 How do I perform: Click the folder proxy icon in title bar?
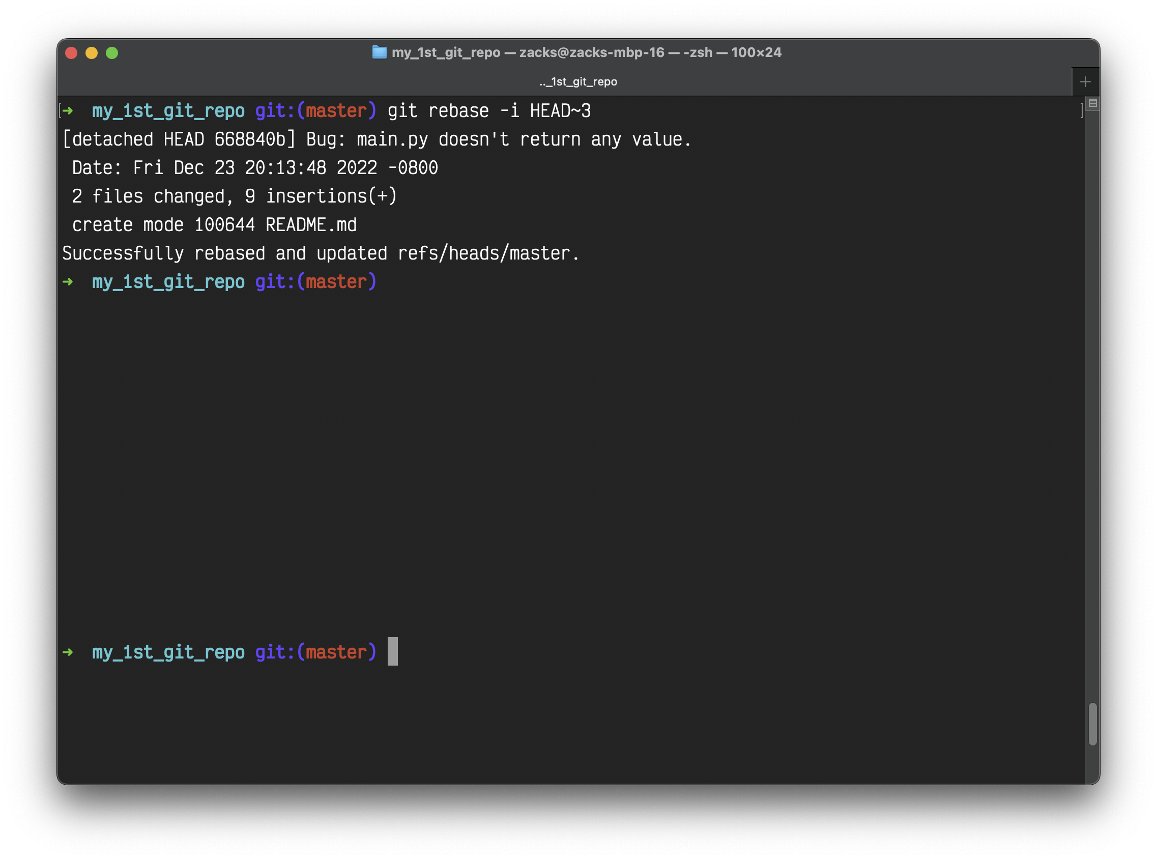380,52
